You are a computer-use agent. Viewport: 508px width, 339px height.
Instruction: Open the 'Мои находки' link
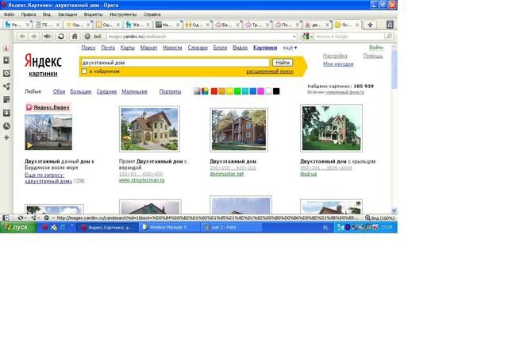pos(338,64)
